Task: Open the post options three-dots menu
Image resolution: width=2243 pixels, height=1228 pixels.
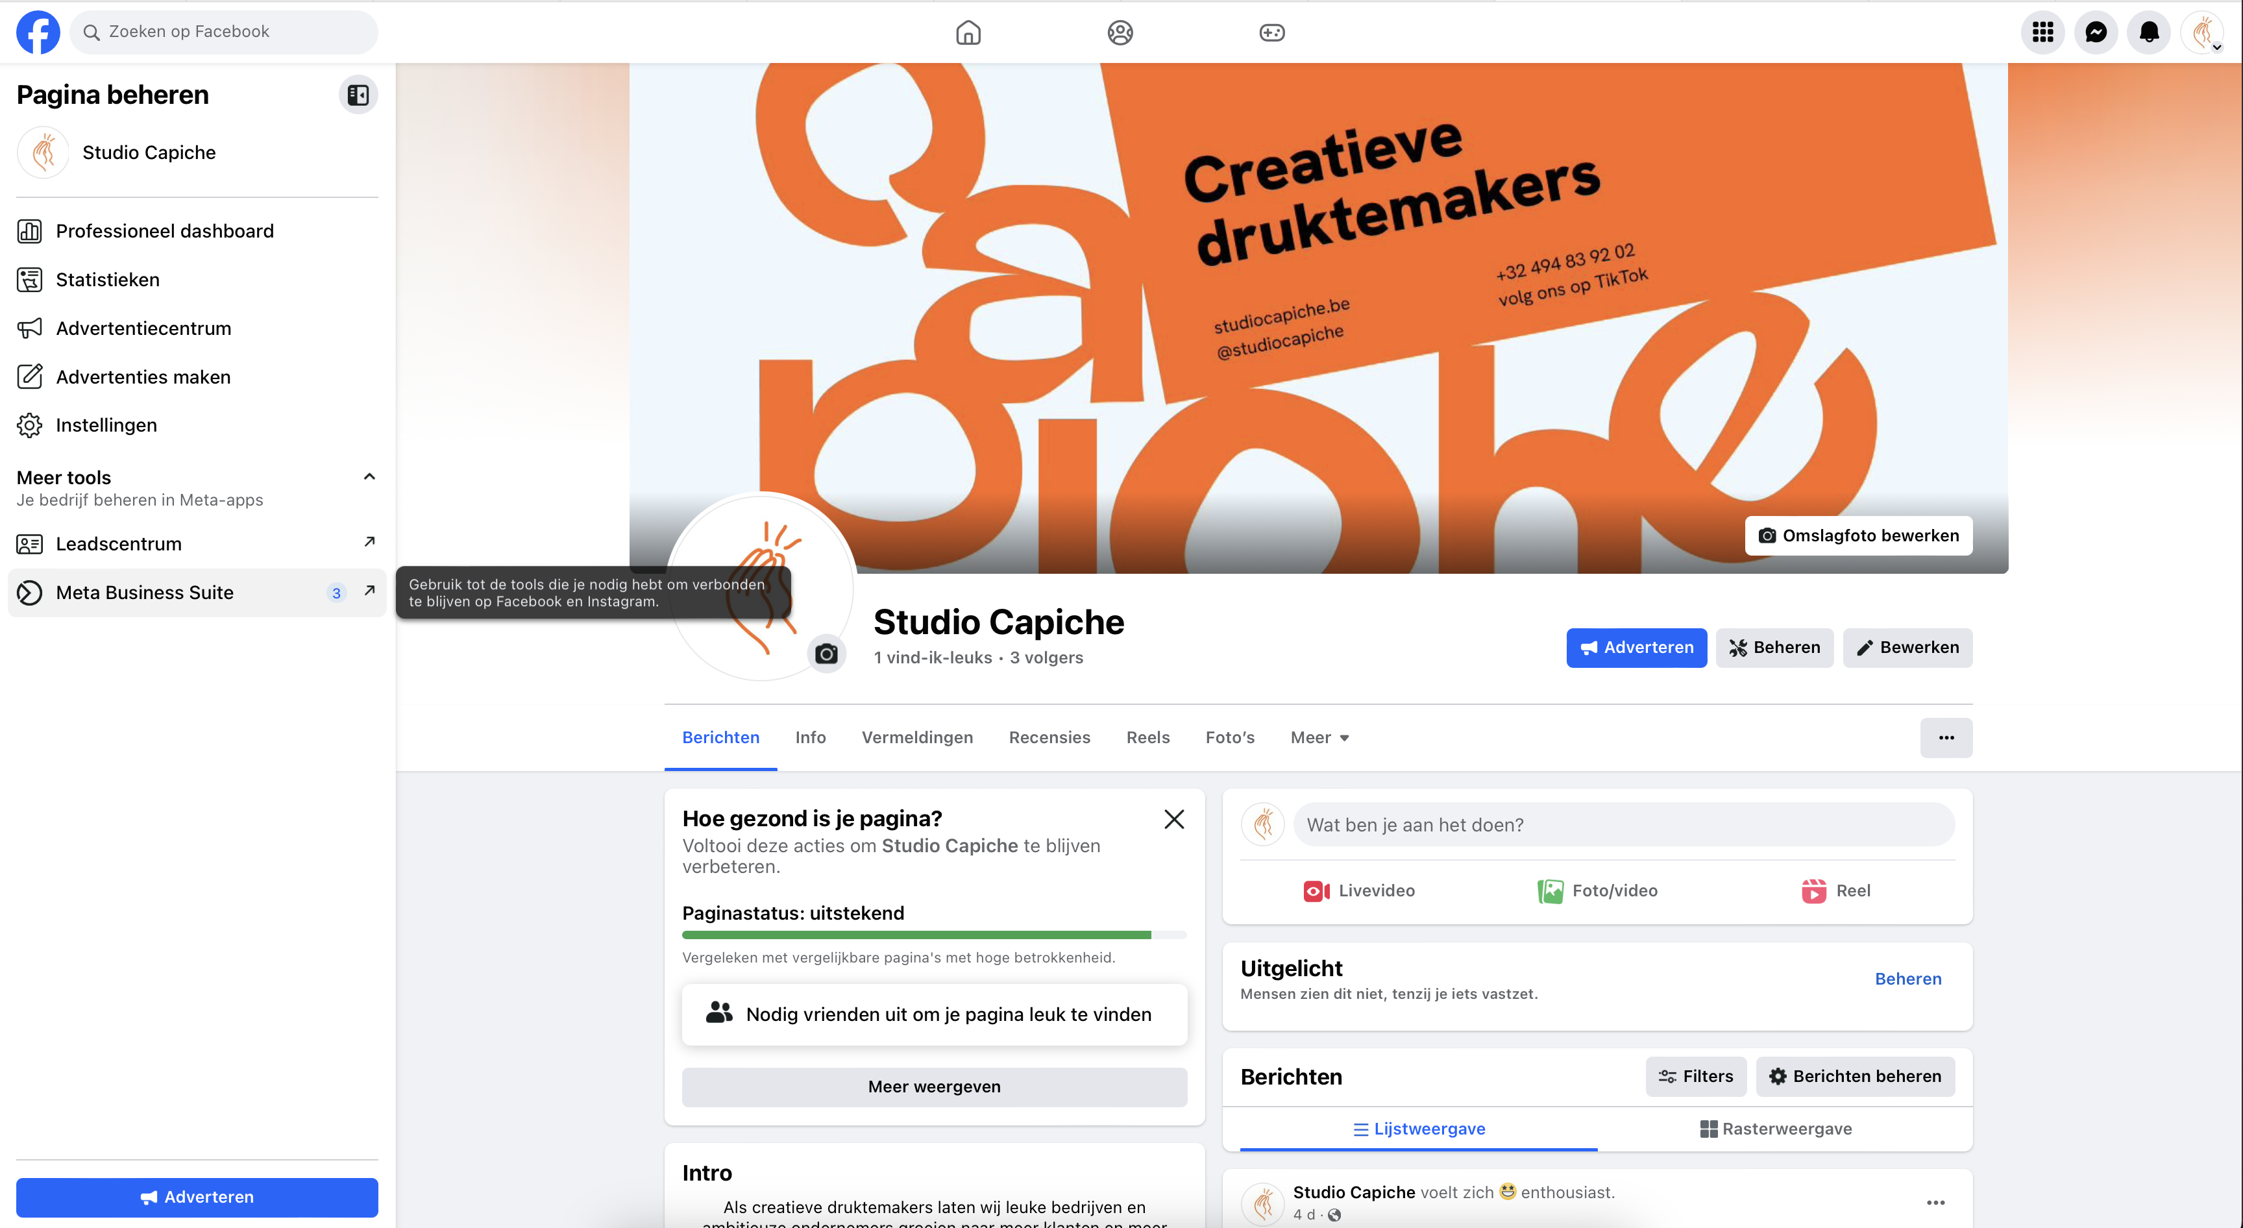Action: click(1935, 1203)
